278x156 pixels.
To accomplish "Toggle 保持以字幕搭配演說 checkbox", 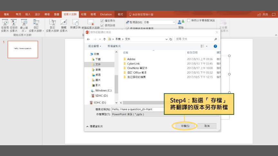I will pos(189,21).
